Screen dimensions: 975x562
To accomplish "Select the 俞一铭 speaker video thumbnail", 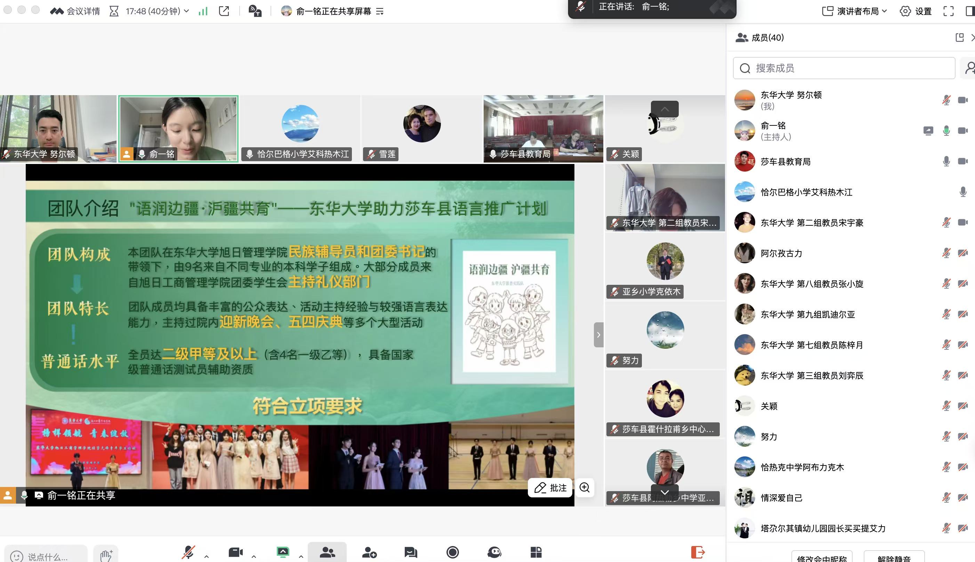I will click(x=178, y=129).
